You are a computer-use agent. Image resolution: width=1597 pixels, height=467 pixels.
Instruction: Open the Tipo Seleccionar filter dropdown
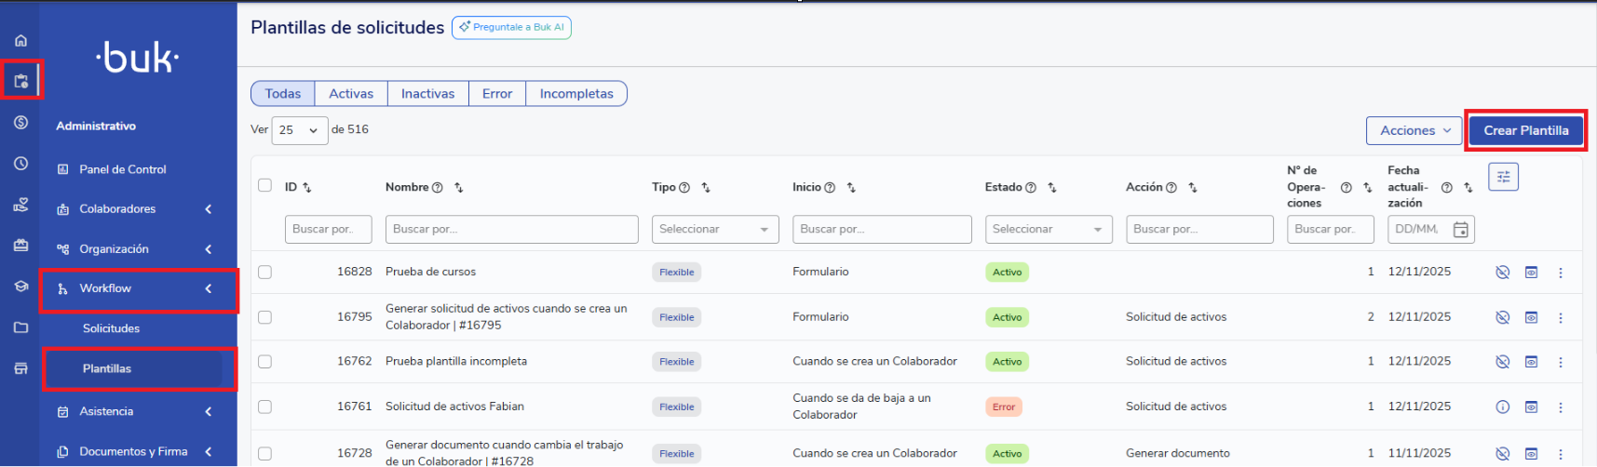click(714, 230)
